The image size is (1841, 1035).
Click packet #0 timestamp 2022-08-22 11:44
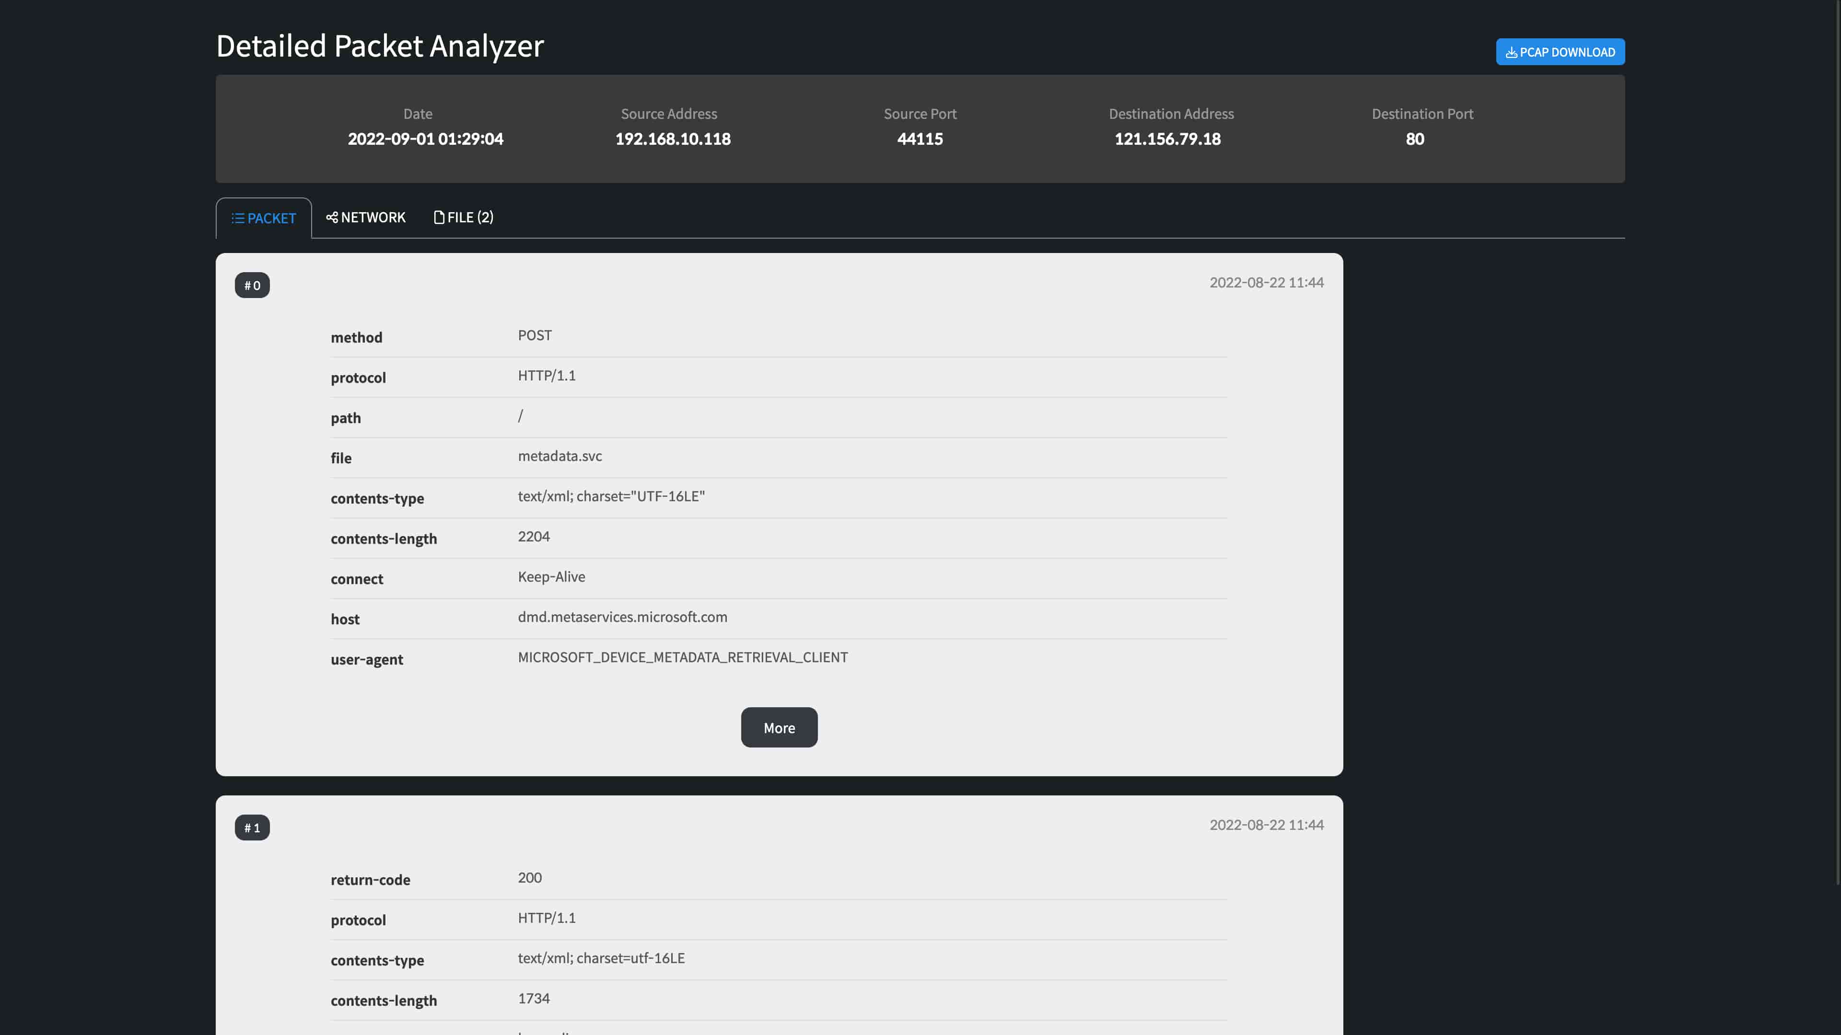[x=1266, y=282]
